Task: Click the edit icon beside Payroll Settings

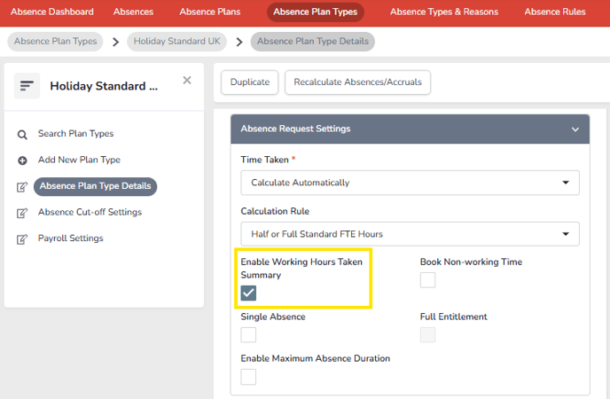Action: (22, 239)
